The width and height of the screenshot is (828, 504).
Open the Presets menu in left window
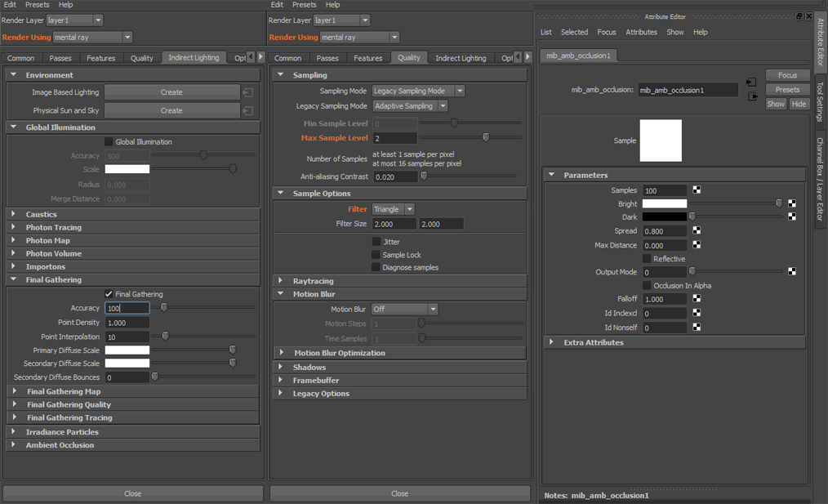(x=37, y=5)
